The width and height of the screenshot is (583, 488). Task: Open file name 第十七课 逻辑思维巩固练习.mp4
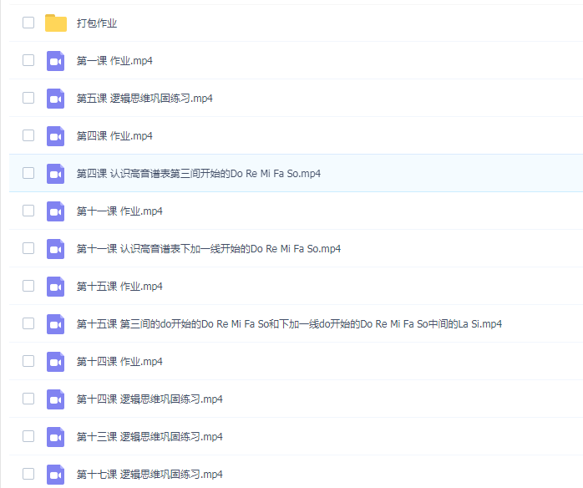tap(150, 474)
